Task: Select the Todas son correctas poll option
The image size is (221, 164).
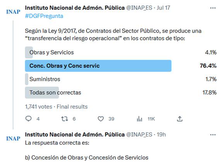Action: click(121, 92)
